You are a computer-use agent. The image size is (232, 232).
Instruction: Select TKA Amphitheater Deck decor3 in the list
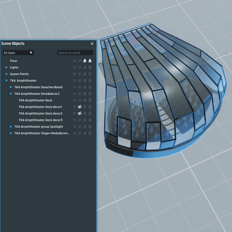point(40,120)
